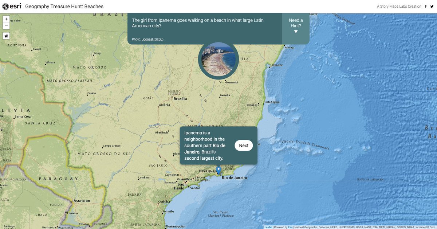Click the Sinop town label

[97, 53]
